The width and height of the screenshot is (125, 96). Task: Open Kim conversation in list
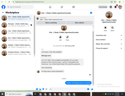17,18
